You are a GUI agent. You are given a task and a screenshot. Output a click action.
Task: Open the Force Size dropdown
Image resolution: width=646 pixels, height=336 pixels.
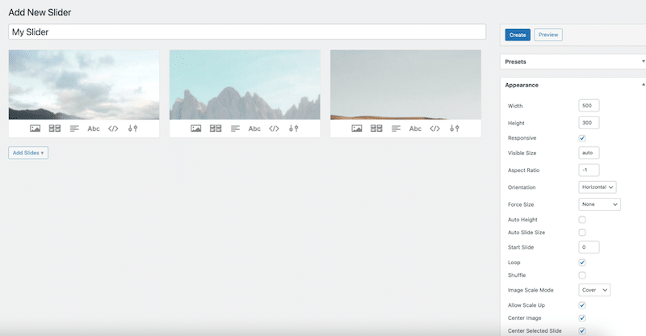tap(599, 204)
